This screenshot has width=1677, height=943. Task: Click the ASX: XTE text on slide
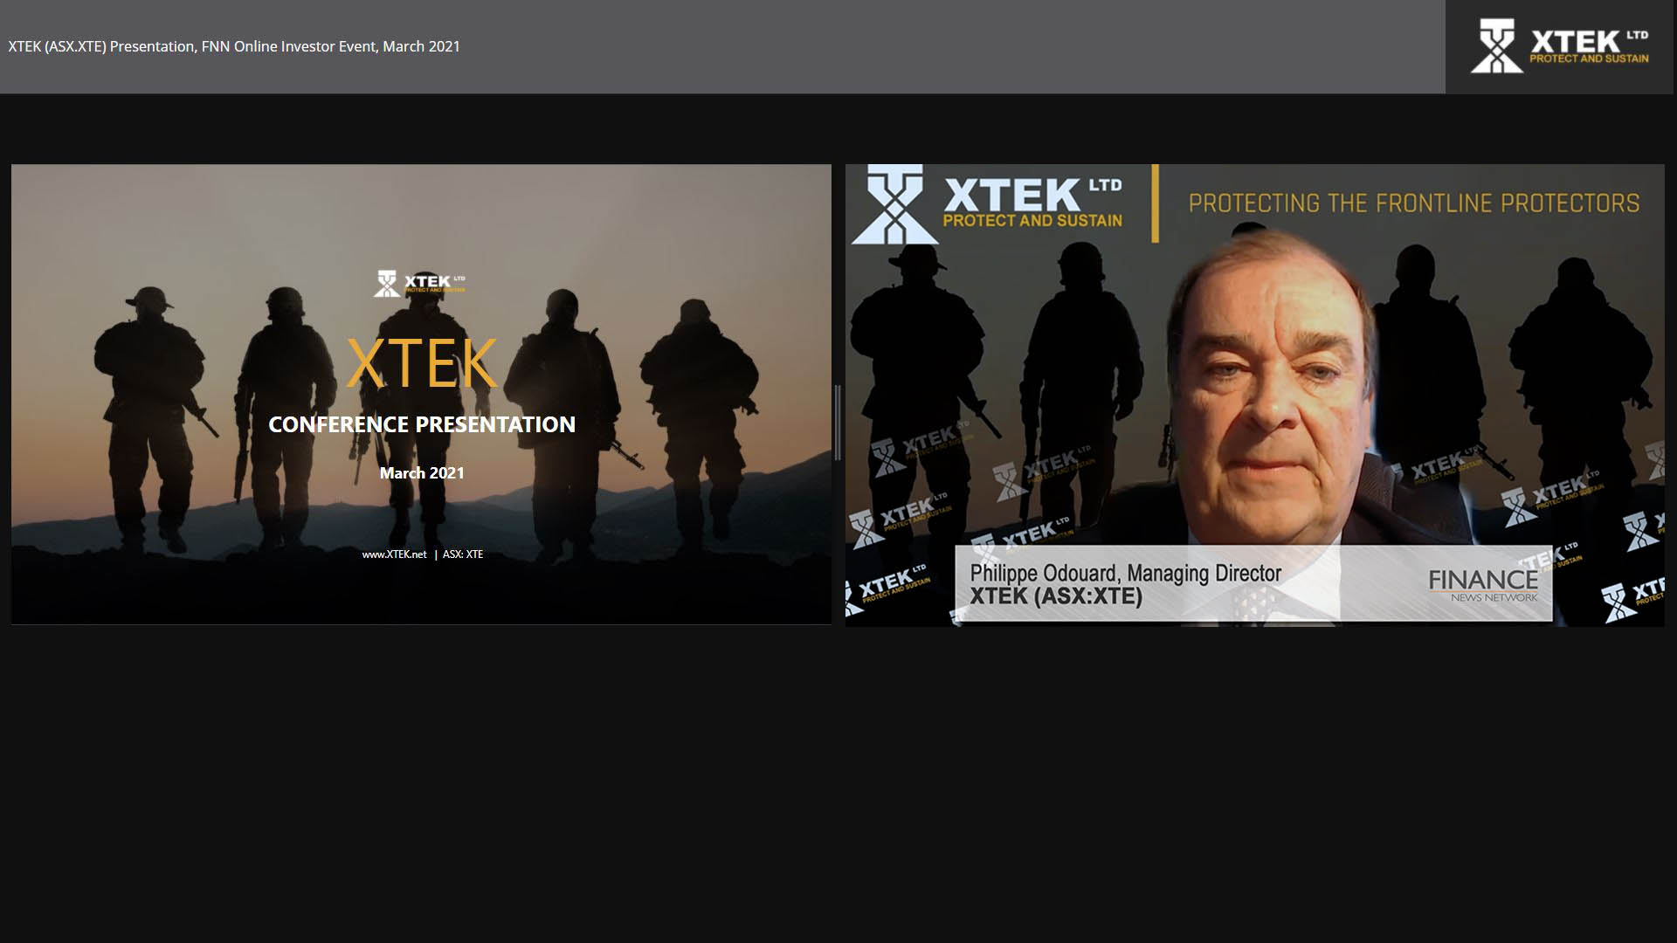[463, 554]
